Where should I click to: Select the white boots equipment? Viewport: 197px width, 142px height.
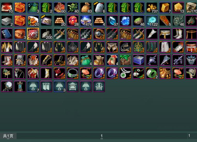[x=178, y=34]
